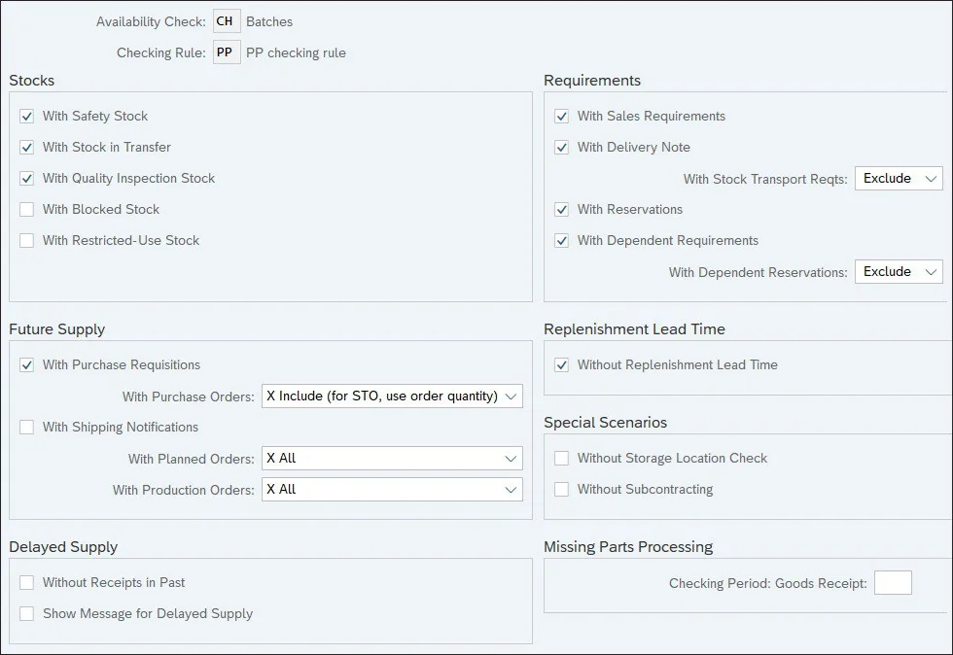The width and height of the screenshot is (953, 655).
Task: Click the Checking Period: Goods Receipt field
Action: 893,583
